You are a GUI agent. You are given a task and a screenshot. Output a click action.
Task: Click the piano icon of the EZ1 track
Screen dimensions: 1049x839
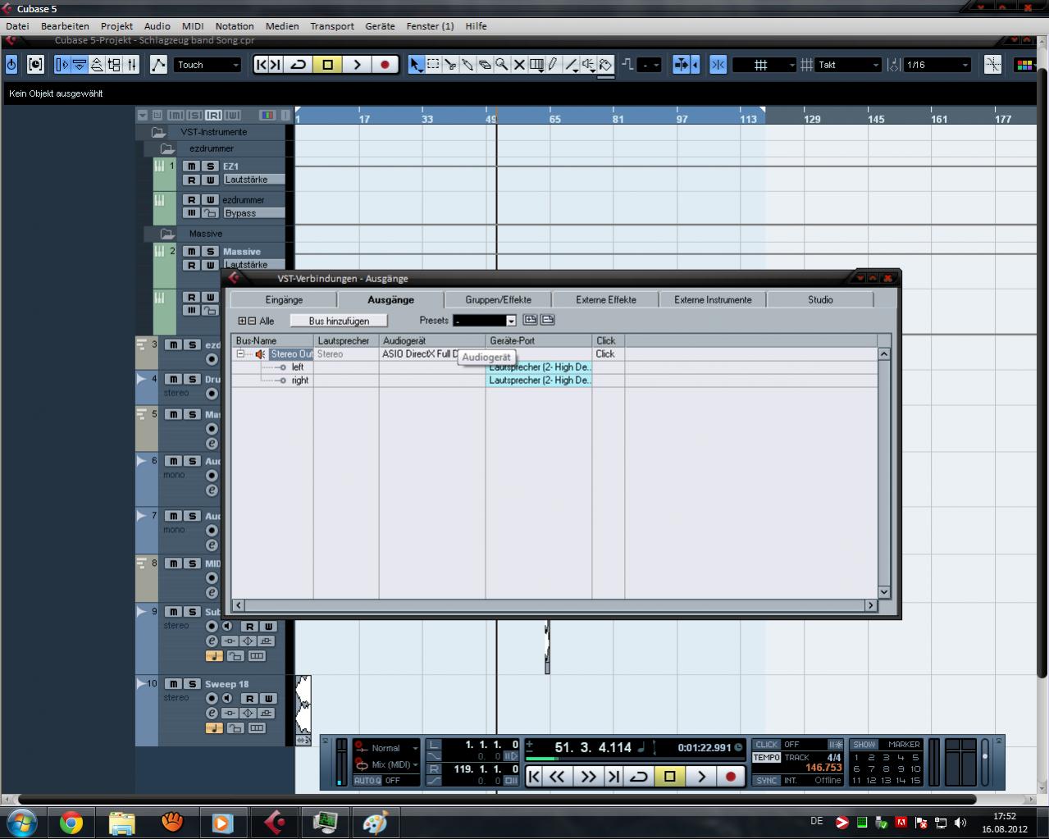pos(159,166)
